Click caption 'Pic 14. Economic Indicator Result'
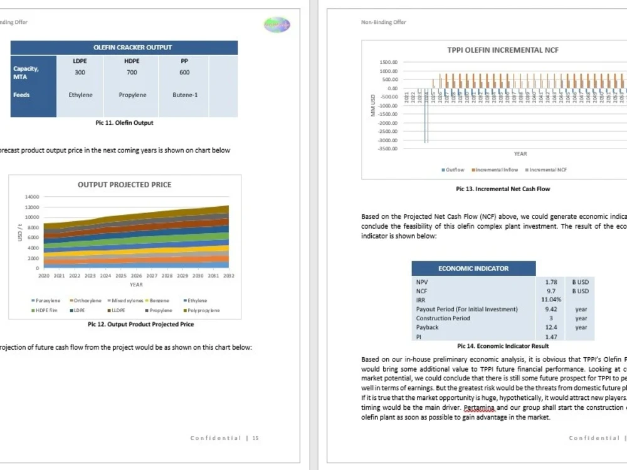 point(503,346)
